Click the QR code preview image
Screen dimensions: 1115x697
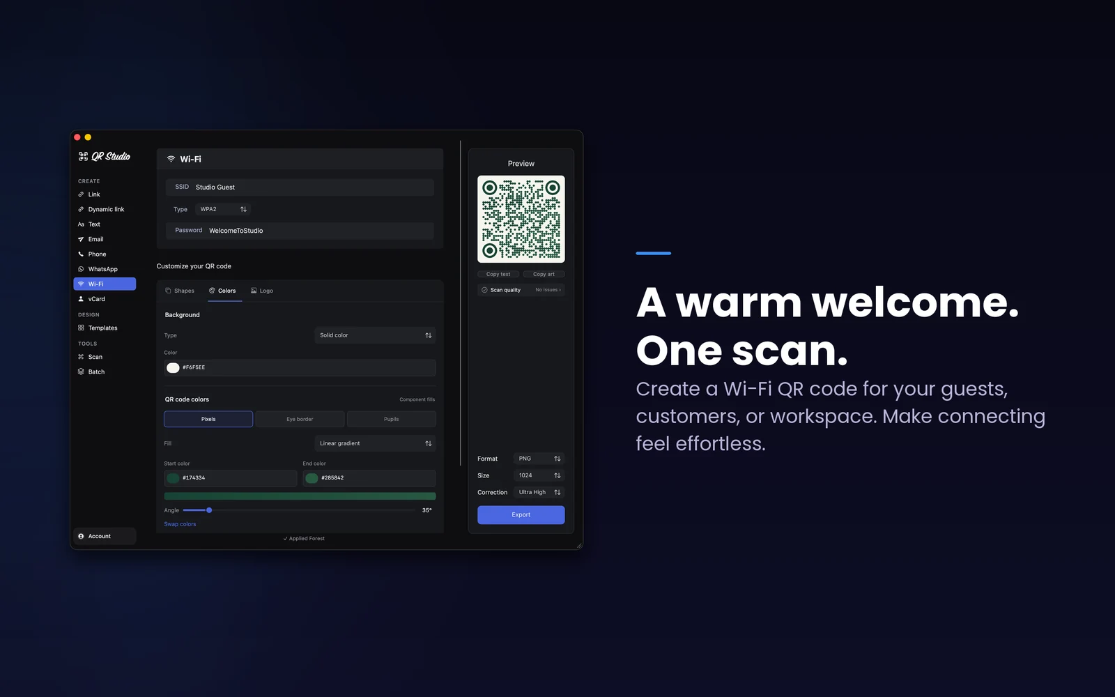click(x=521, y=219)
